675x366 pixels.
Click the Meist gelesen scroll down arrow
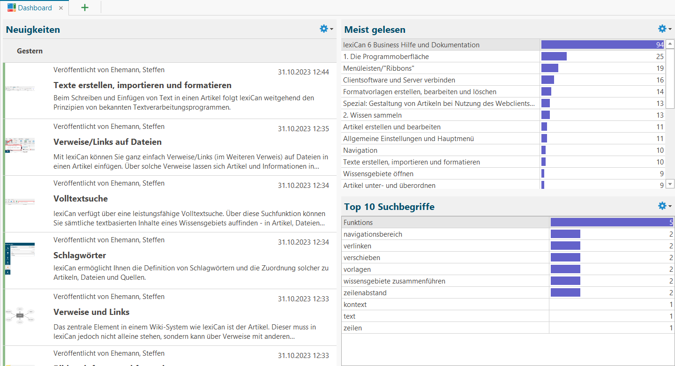coord(670,184)
